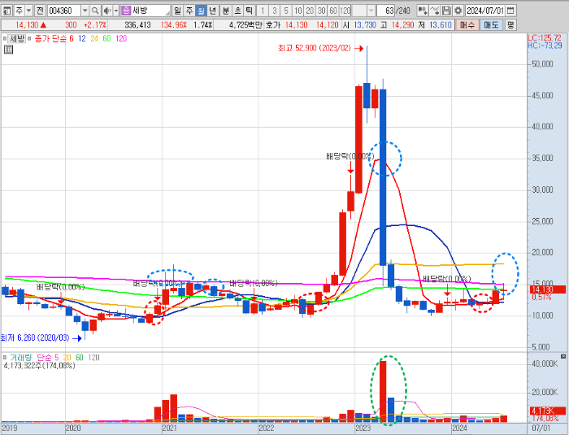Close the volume panel with corner icon
The height and width of the screenshot is (435, 569).
[563, 357]
